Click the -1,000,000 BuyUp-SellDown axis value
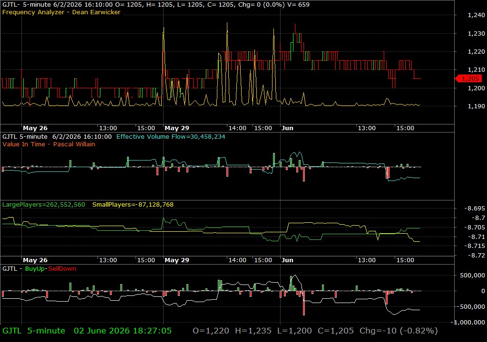The height and width of the screenshot is (342, 487). pos(468,323)
